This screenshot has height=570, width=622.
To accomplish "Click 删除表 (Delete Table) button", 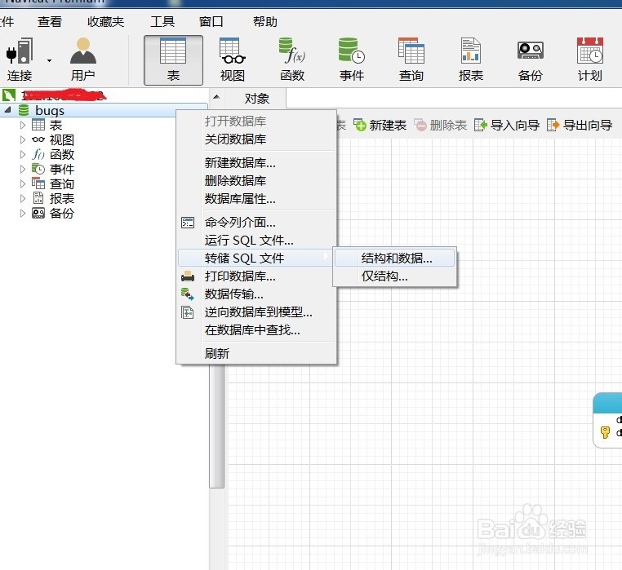I will (x=440, y=126).
